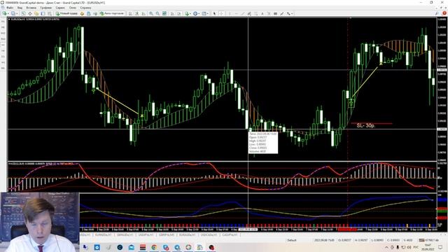Open the Окно menu
The image size is (448, 252).
[73, 8]
